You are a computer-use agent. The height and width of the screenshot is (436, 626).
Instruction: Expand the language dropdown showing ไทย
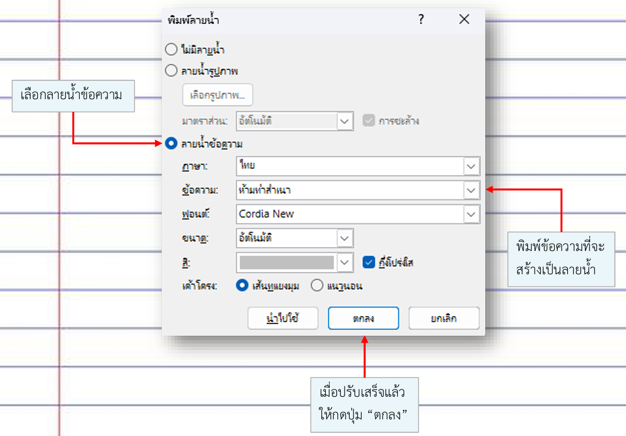coord(471,166)
